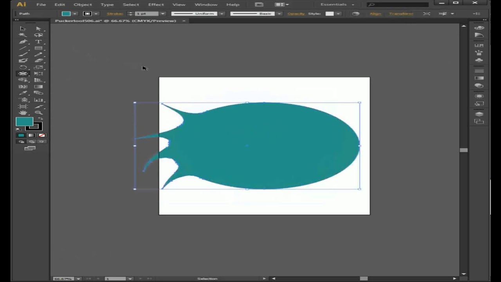Open the Basic brush definition dropdown
The width and height of the screenshot is (501, 282).
tap(279, 14)
